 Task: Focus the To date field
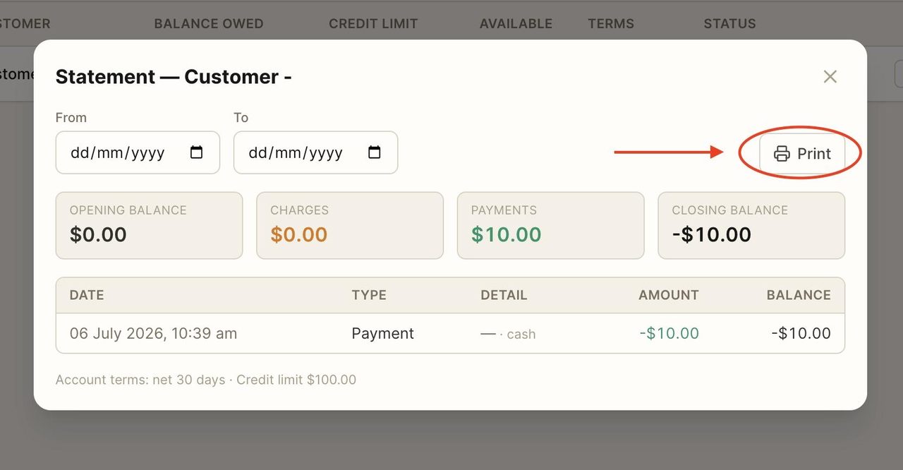pos(315,152)
